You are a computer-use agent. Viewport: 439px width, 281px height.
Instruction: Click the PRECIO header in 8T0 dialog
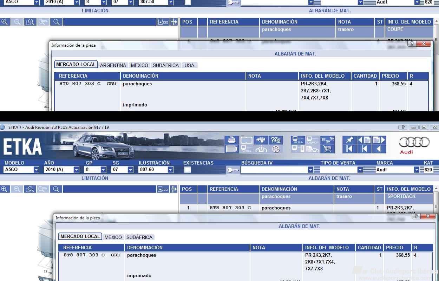click(x=393, y=76)
